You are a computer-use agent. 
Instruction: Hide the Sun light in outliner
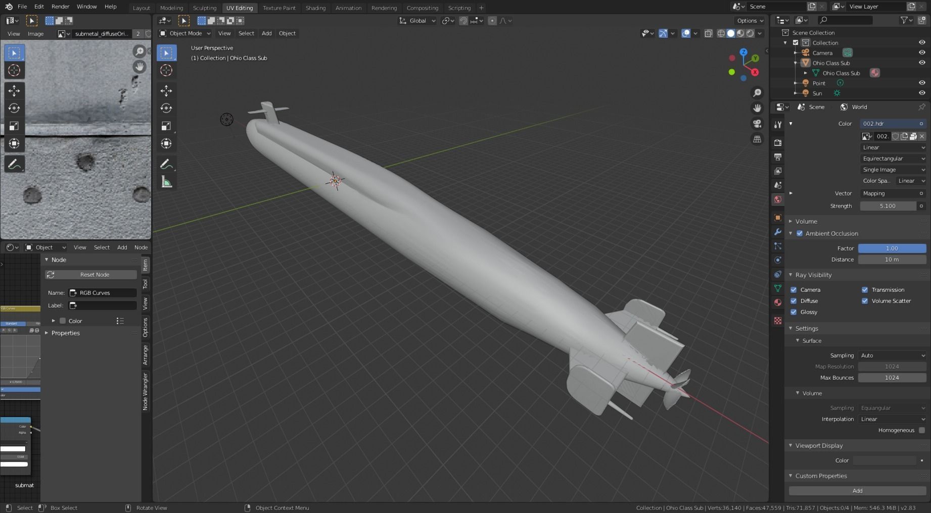(922, 93)
